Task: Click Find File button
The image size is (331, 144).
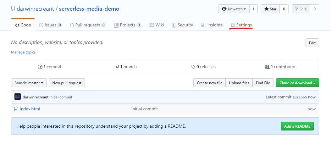Action: point(263,83)
